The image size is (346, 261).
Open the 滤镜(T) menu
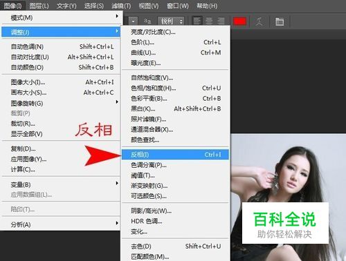point(121,6)
